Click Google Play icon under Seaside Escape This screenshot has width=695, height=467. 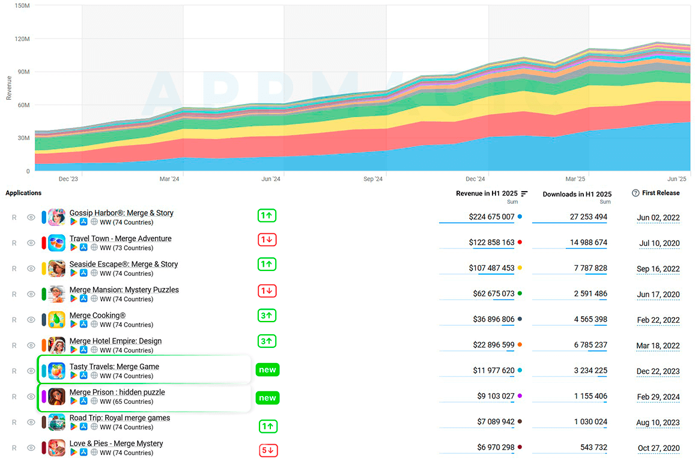point(73,273)
